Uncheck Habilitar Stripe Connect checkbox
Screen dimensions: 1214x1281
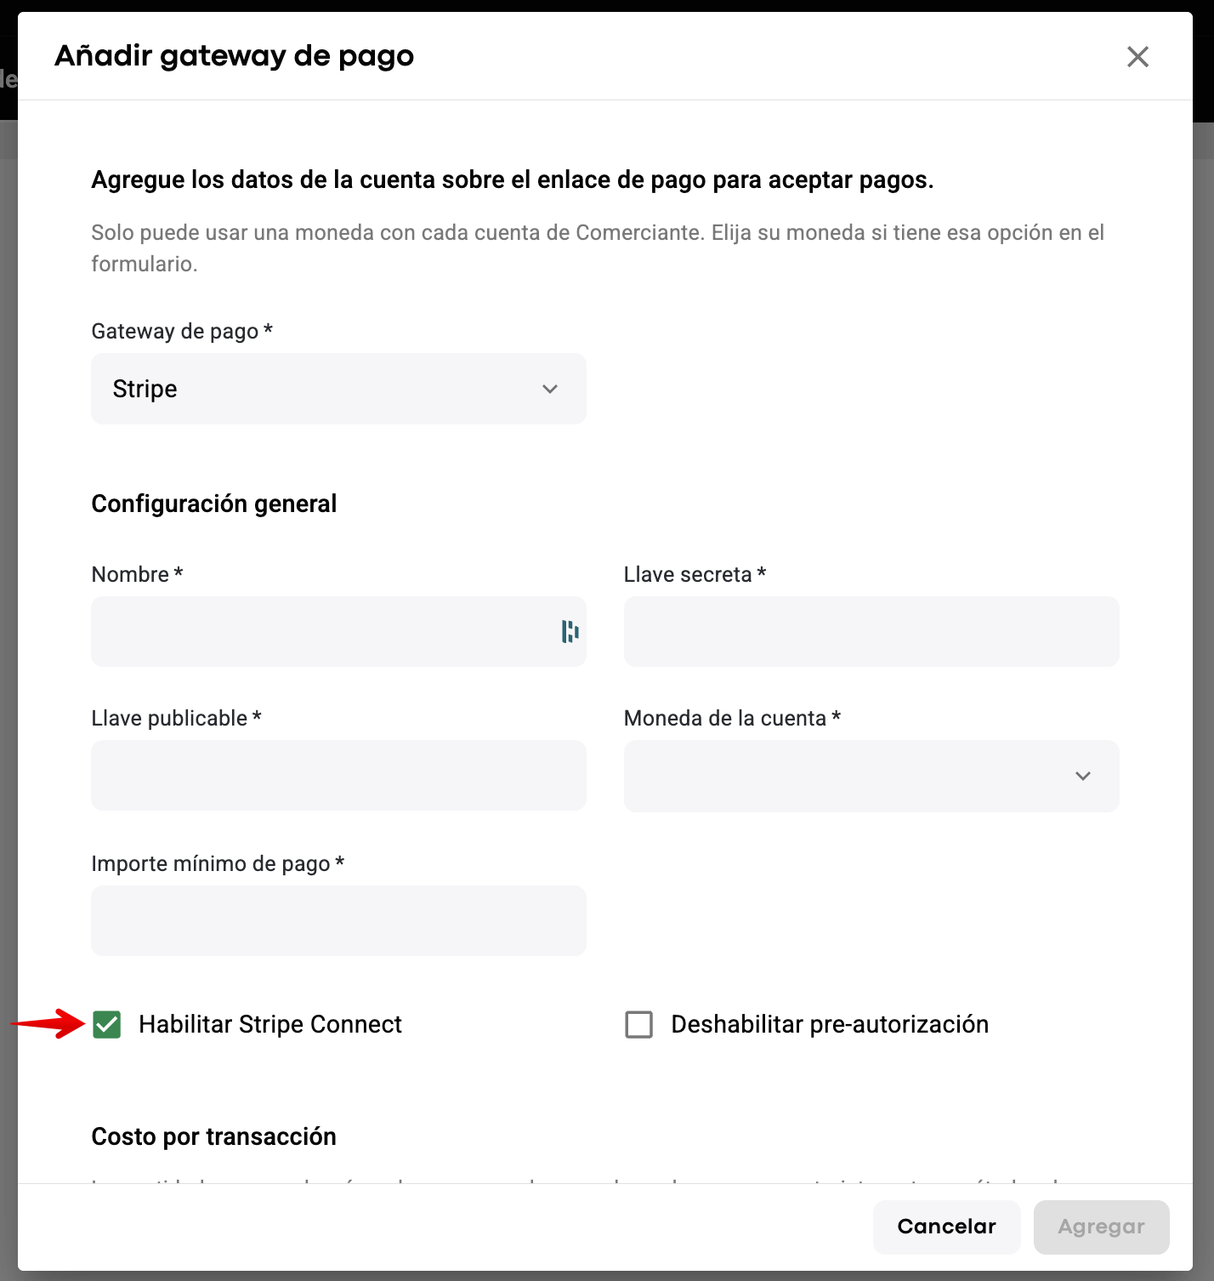(107, 1024)
